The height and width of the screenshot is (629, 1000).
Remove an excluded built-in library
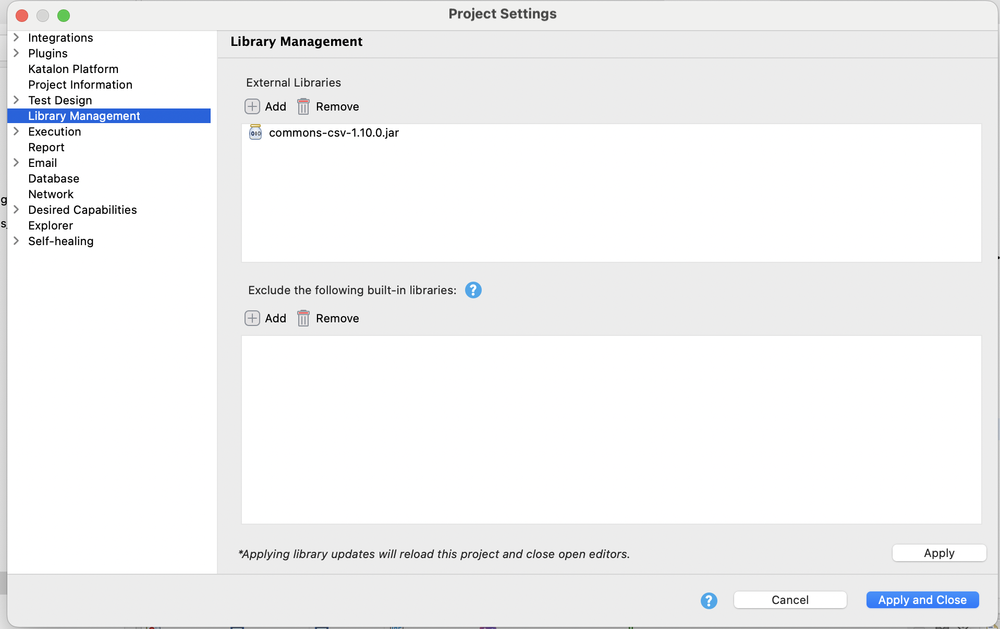pyautogui.click(x=328, y=318)
